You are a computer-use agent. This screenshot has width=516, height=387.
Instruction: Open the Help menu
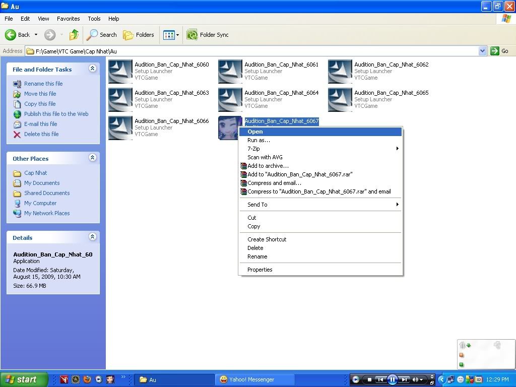click(x=113, y=19)
